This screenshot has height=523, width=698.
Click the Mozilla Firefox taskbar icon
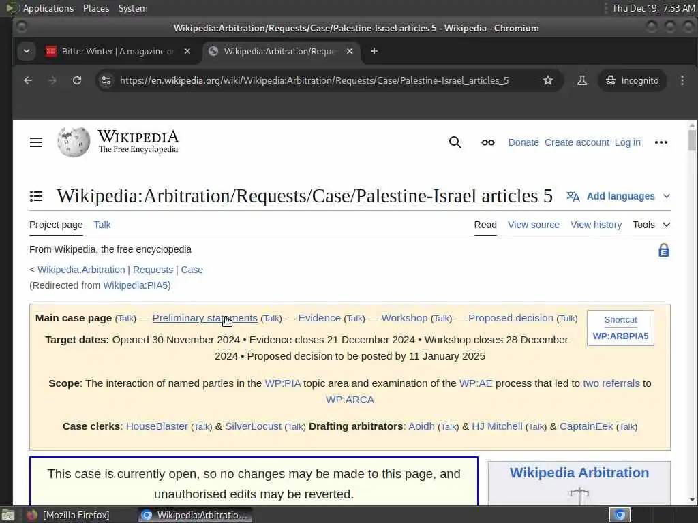(x=32, y=515)
